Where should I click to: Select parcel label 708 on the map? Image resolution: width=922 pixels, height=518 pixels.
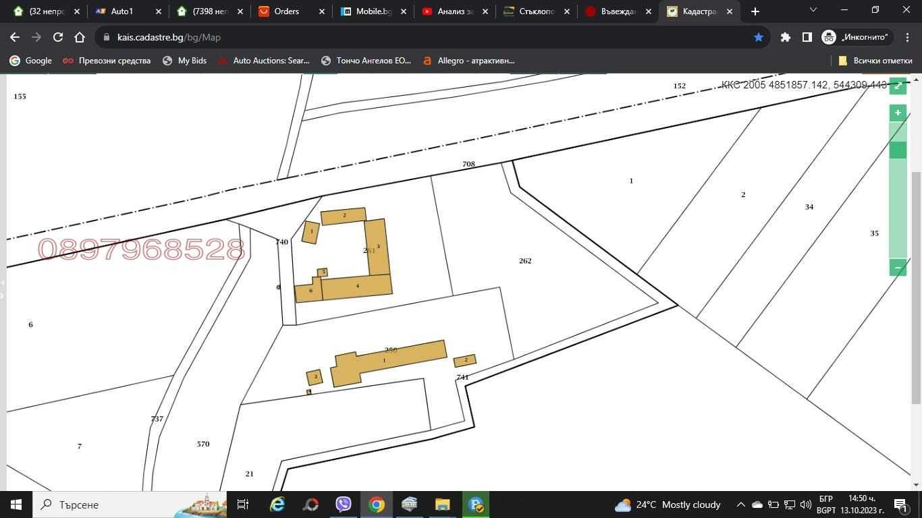pos(468,165)
